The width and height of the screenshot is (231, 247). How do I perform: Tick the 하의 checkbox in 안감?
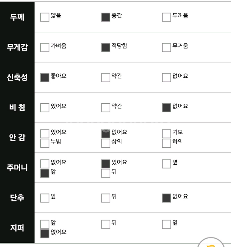pos(166,143)
